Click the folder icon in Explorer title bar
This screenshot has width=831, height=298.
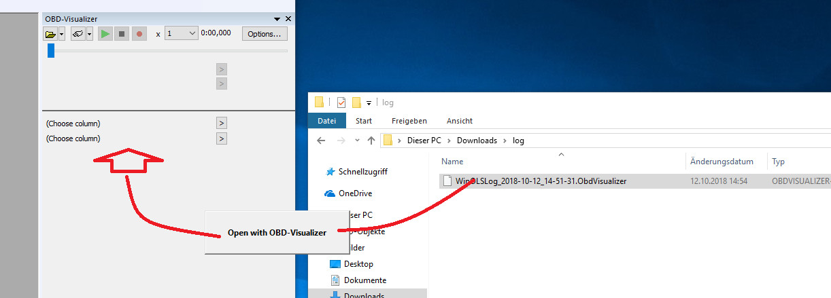point(320,103)
